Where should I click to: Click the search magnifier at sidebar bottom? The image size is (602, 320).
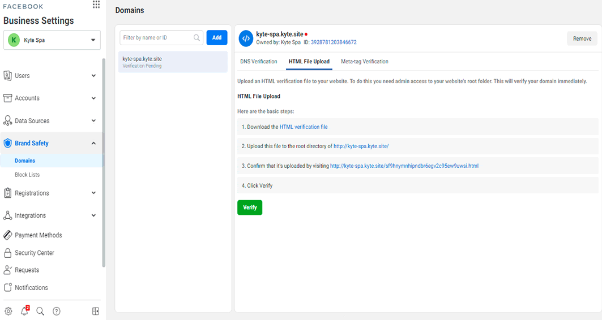pos(40,311)
